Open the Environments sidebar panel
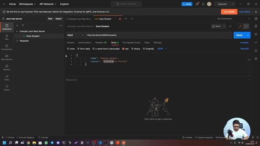 click(6, 47)
